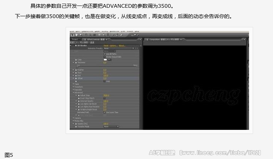Select the Eraser tool
This screenshot has height=159, width=273.
tap(121, 35)
